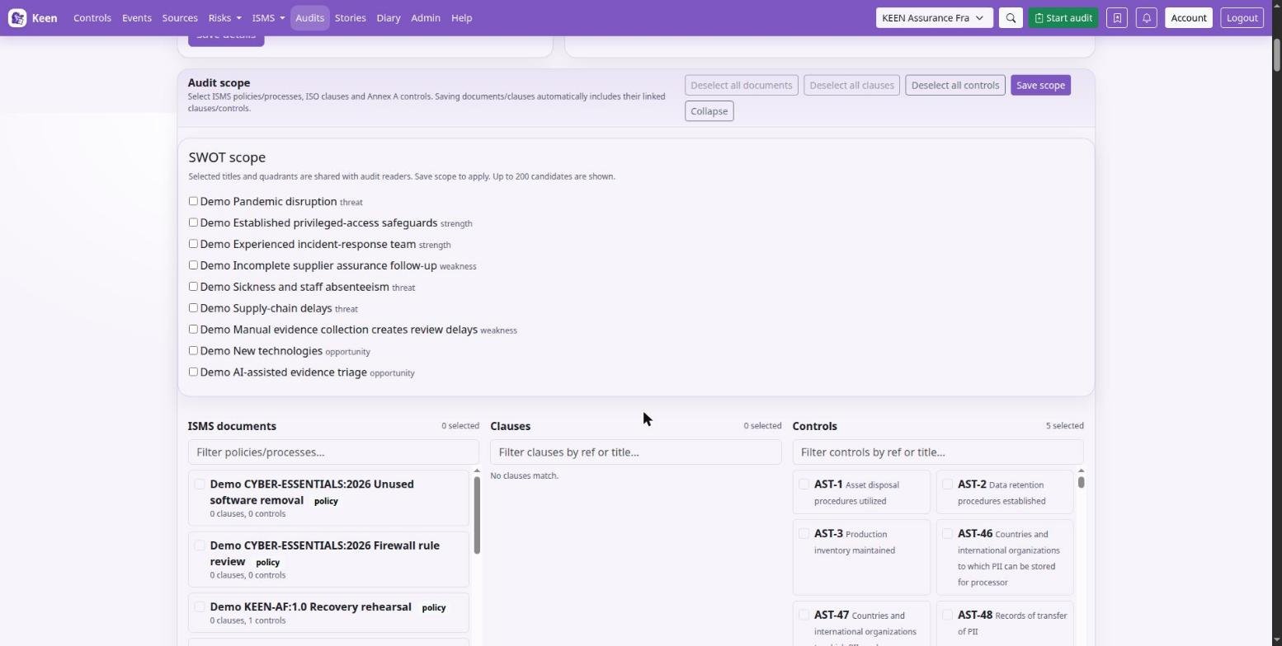Click Save scope button
The image size is (1282, 646).
pyautogui.click(x=1040, y=86)
